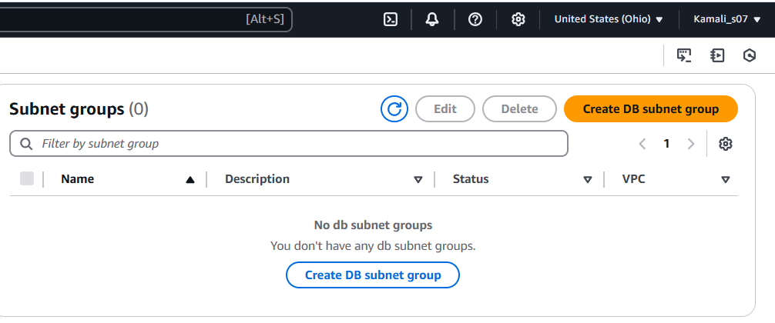775x323 pixels.
Task: Click the Description column header text
Action: (x=257, y=179)
